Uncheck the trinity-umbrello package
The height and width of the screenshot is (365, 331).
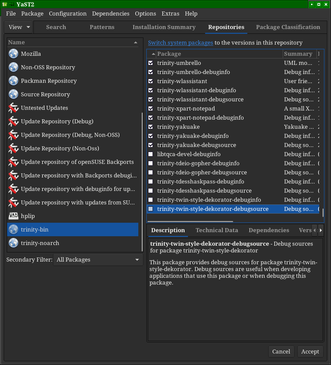150,63
